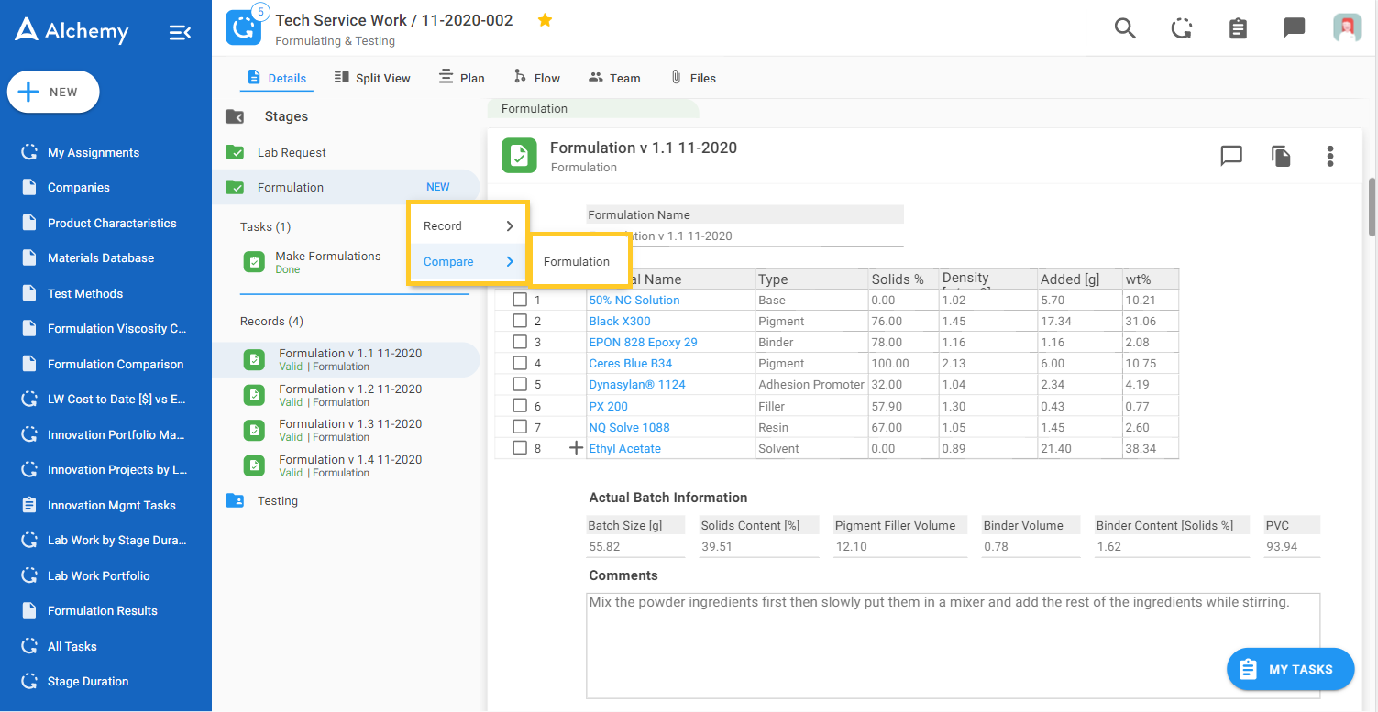
Task: Expand the Record submenu arrow
Action: point(510,226)
